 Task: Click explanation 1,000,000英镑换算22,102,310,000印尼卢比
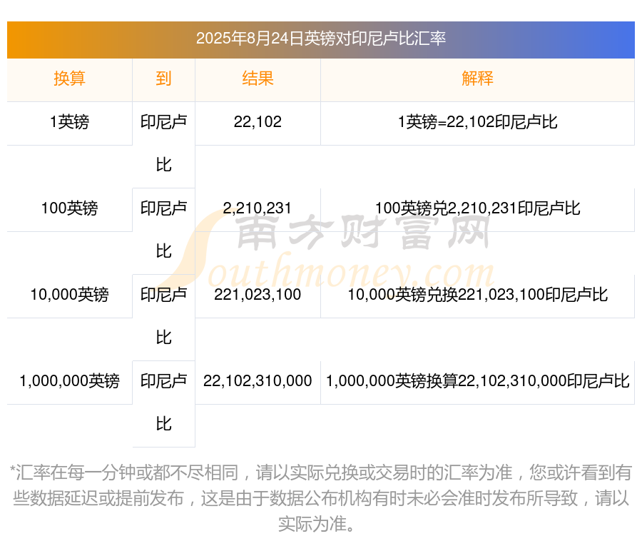pos(477,381)
